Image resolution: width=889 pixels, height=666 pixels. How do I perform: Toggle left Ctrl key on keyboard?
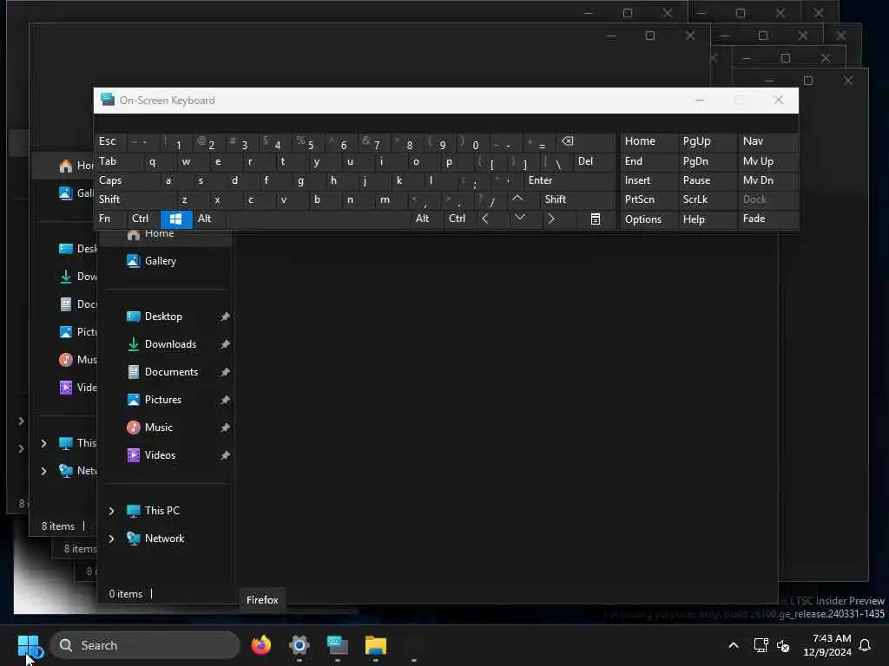click(143, 219)
